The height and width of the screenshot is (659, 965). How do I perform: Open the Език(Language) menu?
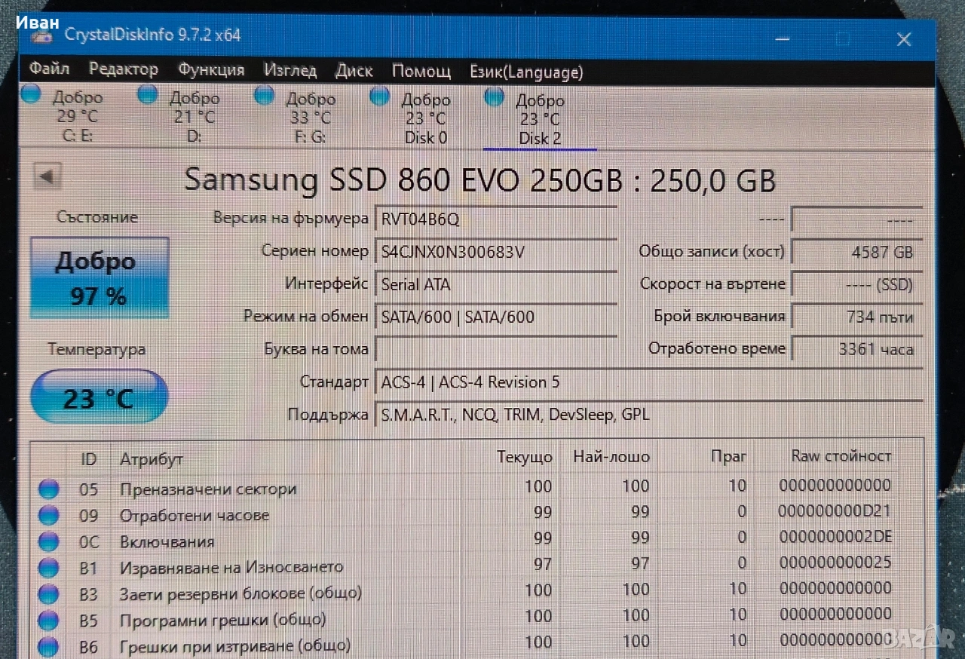point(526,72)
